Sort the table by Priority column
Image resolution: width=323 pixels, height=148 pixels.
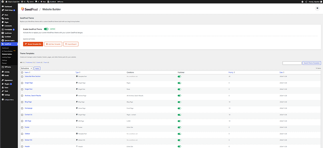[x=232, y=72]
